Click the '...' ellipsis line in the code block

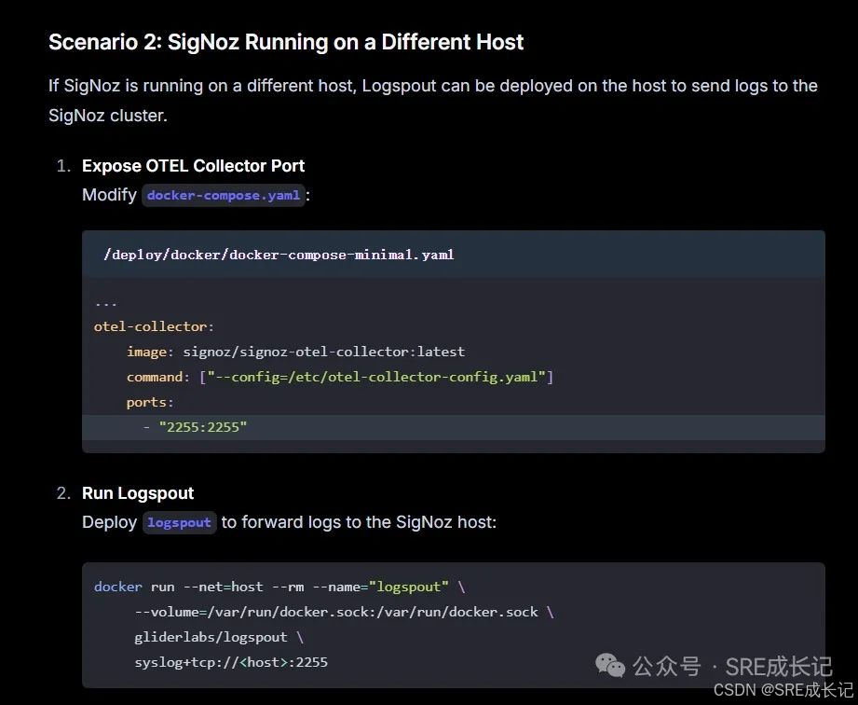tap(105, 303)
